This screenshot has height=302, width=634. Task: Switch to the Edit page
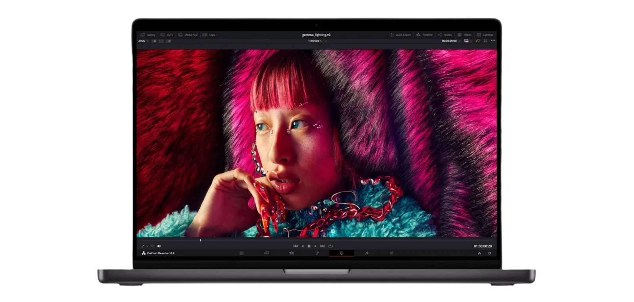point(291,253)
